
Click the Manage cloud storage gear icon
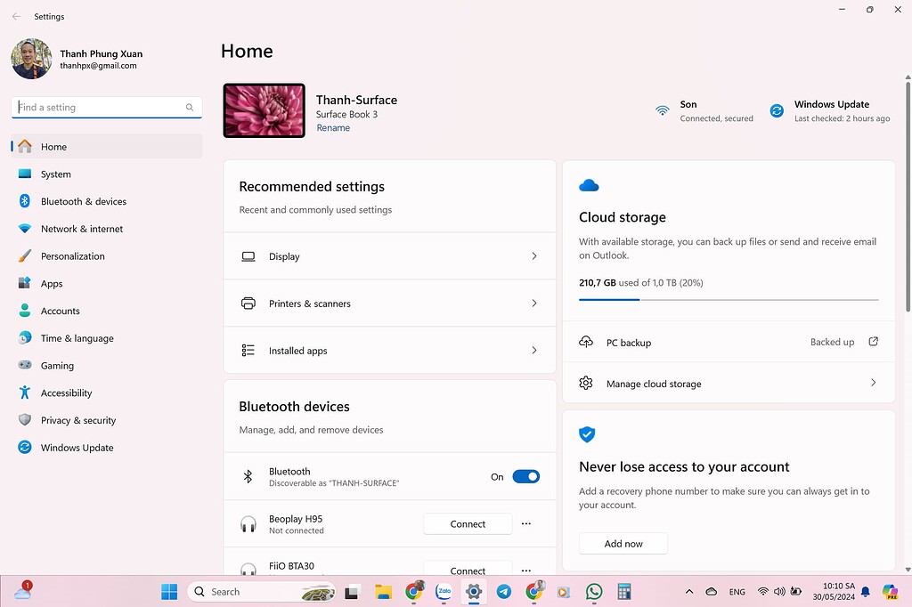pyautogui.click(x=586, y=383)
